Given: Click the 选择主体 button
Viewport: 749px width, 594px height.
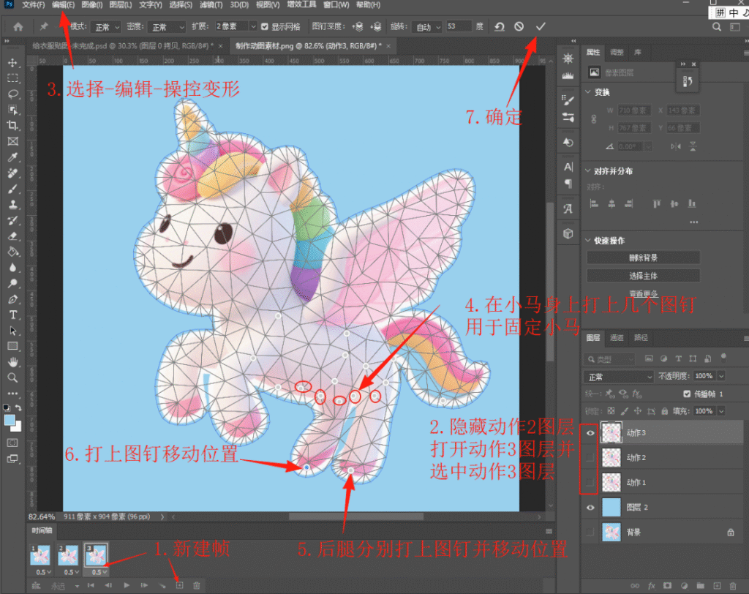Looking at the screenshot, I should point(643,276).
